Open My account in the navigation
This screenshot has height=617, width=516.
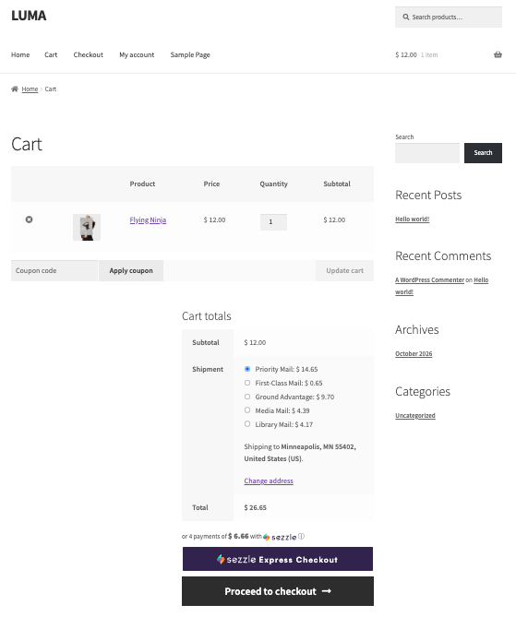137,54
